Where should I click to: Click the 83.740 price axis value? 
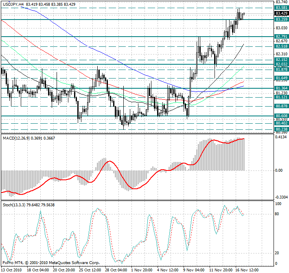coord(281,2)
